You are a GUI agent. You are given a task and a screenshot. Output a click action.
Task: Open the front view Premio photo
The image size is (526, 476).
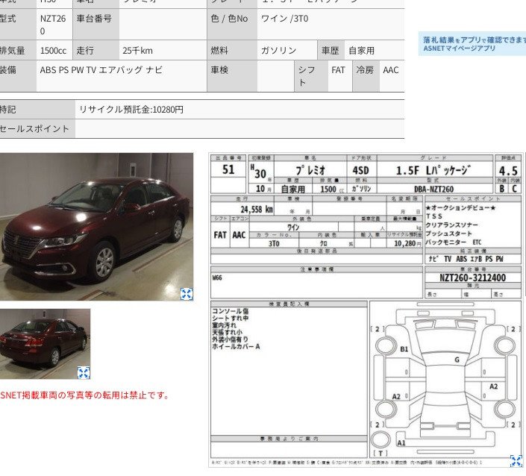click(x=96, y=227)
